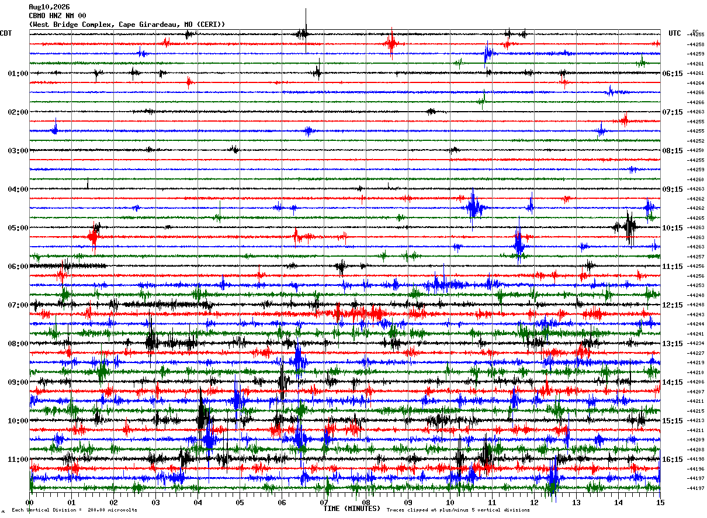Click the 11:15 UTC row label
707x518 pixels.
click(673, 267)
